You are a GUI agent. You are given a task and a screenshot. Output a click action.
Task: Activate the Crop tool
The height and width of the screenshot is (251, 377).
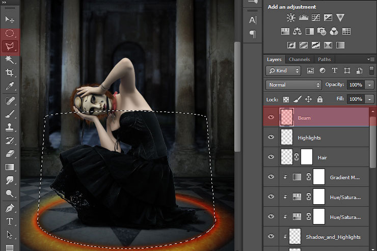click(x=10, y=73)
